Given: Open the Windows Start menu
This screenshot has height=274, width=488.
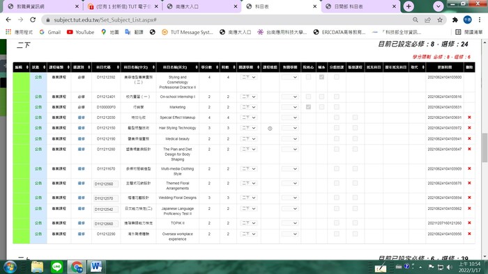Looking at the screenshot, I should tap(10, 267).
